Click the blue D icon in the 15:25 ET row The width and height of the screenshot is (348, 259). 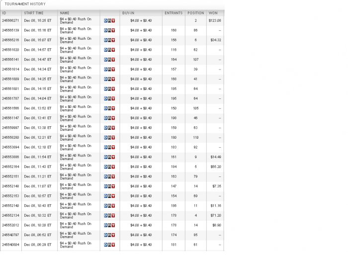click(x=105, y=21)
